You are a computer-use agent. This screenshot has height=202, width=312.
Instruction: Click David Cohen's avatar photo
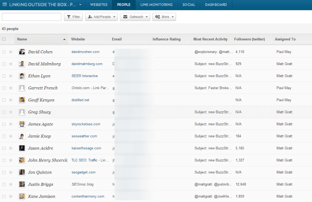[x=22, y=52]
